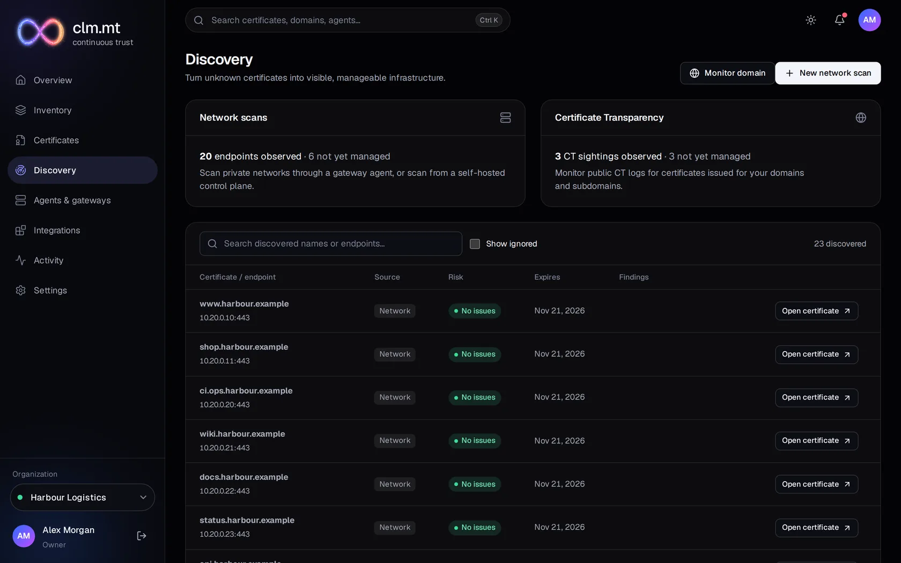The height and width of the screenshot is (563, 901).
Task: Start a New network scan
Action: pyautogui.click(x=828, y=73)
